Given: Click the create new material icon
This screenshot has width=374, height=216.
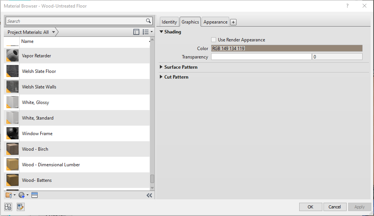Looking at the screenshot, I should click(x=23, y=195).
